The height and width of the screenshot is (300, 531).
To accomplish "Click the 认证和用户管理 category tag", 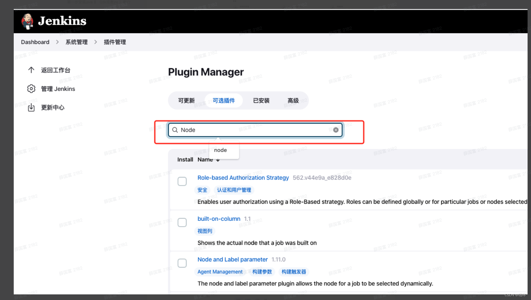I will pos(234,190).
